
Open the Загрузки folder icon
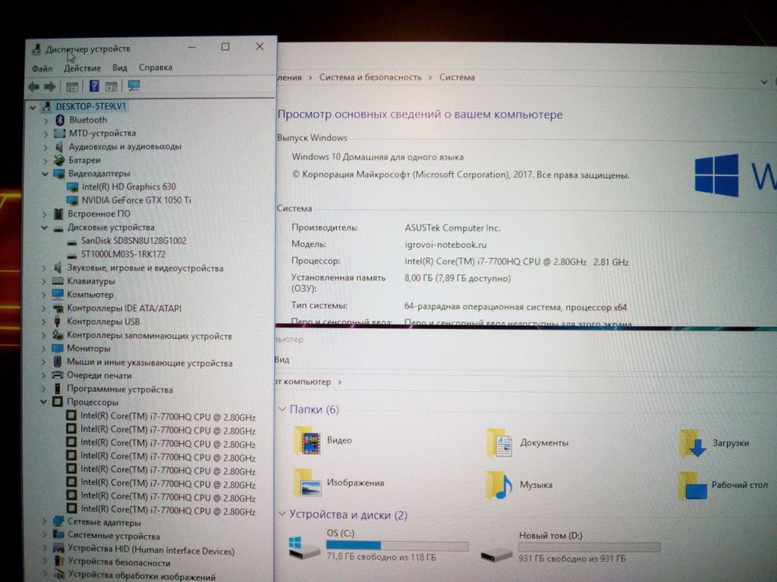click(x=693, y=443)
